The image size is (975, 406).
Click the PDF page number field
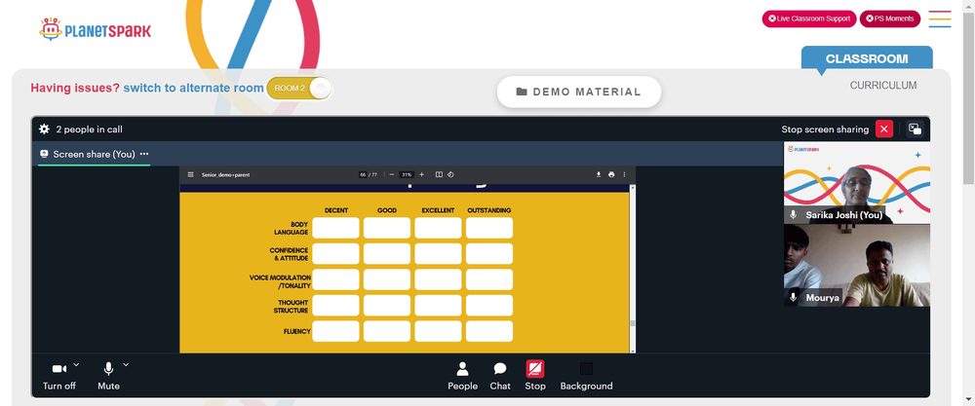(363, 174)
